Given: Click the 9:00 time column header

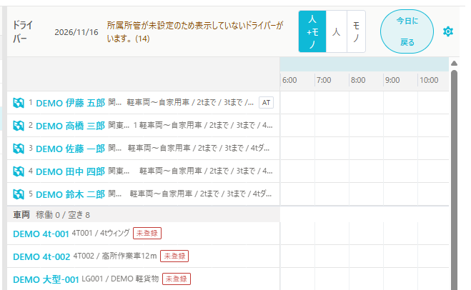Looking at the screenshot, I should click(392, 80).
